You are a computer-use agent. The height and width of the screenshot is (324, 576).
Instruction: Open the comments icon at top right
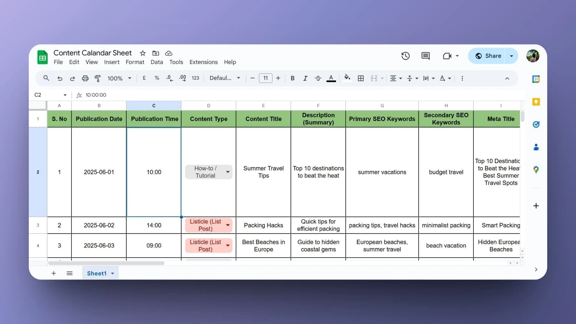pyautogui.click(x=425, y=56)
